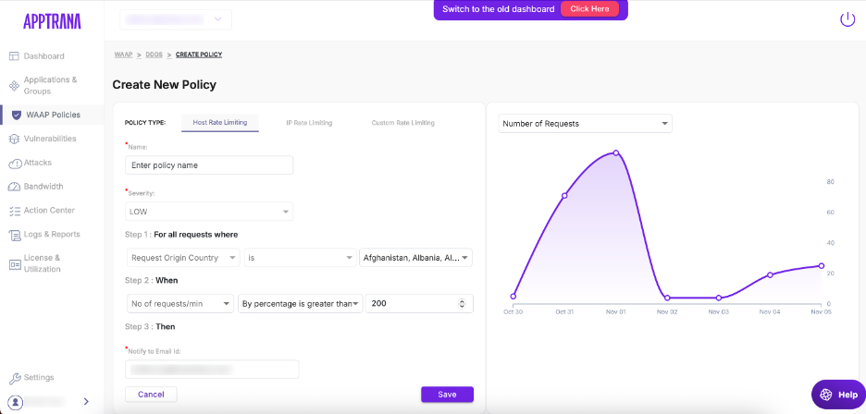Click the Save button
This screenshot has height=414, width=866.
(448, 394)
